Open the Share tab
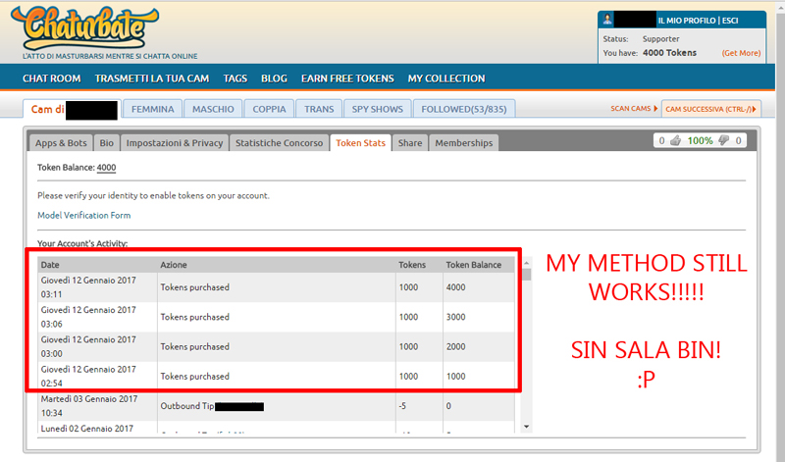 click(x=410, y=142)
